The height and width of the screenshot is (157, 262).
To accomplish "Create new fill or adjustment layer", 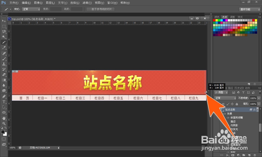I will point(238,155).
